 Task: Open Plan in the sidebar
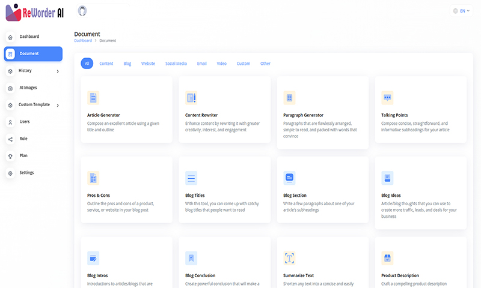[x=23, y=155]
